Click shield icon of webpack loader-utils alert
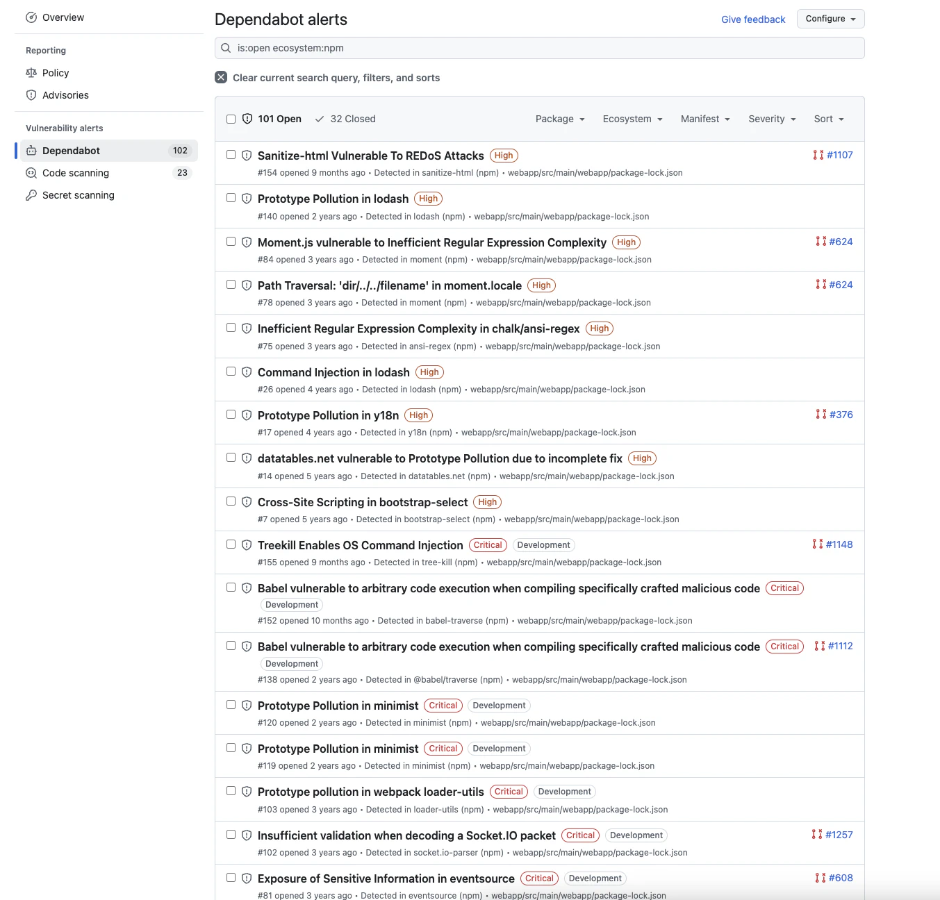Image resolution: width=940 pixels, height=900 pixels. coord(247,792)
